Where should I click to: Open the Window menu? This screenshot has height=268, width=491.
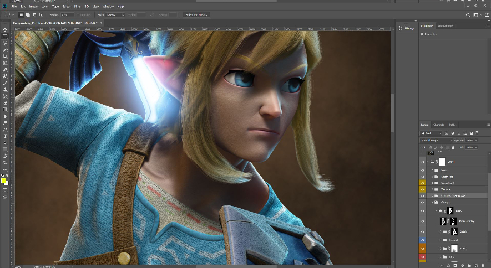pyautogui.click(x=108, y=6)
